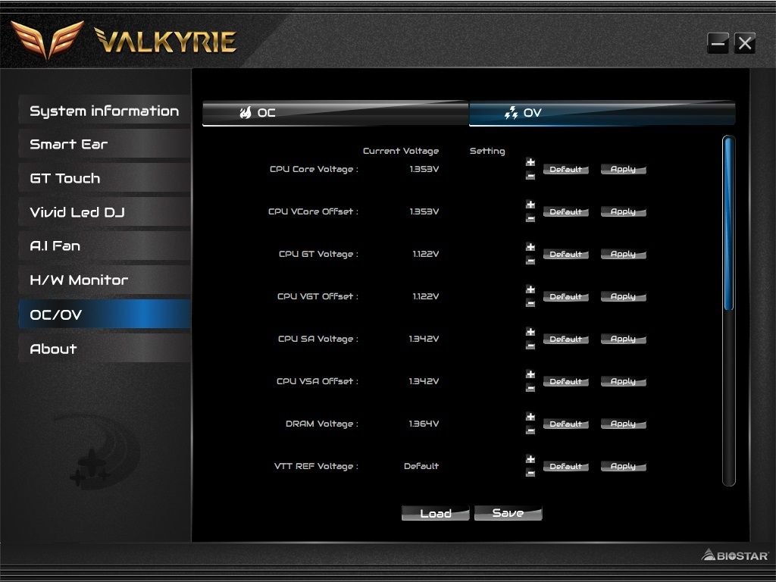Image resolution: width=776 pixels, height=582 pixels.
Task: Apply DRAM Voltage setting
Action: [x=623, y=424]
